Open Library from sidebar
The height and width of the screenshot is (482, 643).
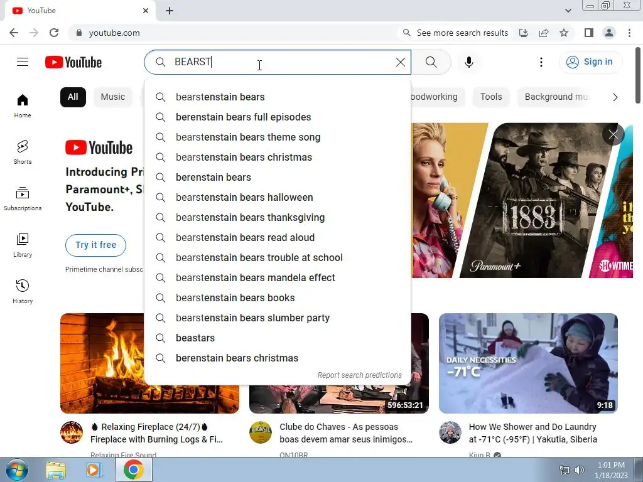(23, 245)
